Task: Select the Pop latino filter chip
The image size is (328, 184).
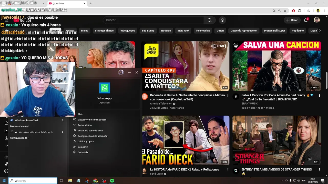Action: coord(298,31)
